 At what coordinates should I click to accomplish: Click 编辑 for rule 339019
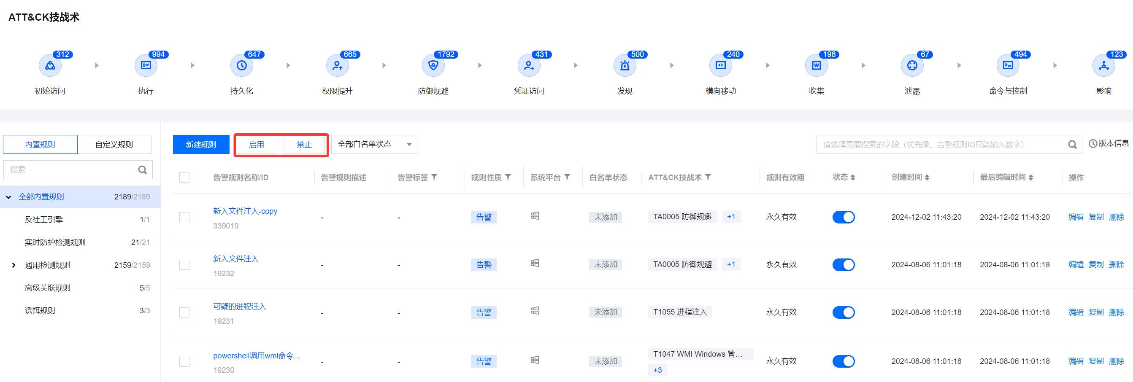(1076, 217)
